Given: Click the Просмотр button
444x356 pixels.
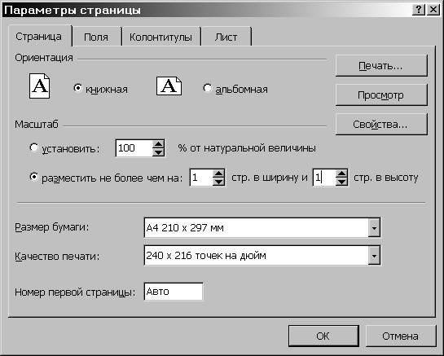Looking at the screenshot, I should (381, 94).
